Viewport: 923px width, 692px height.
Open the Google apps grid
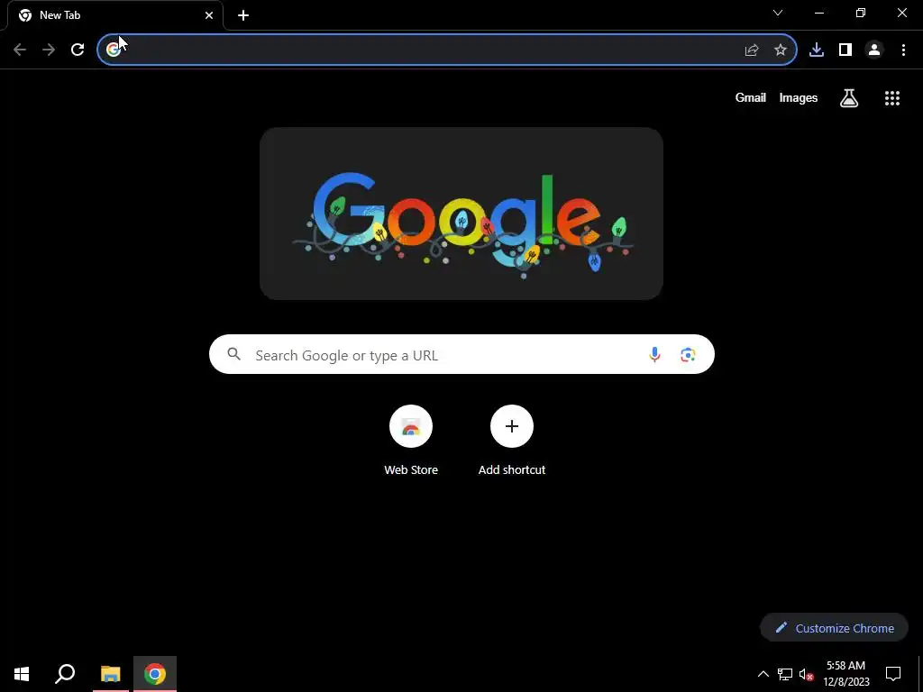[x=892, y=98]
